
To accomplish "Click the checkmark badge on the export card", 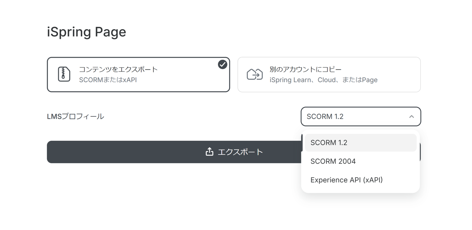I will [x=222, y=65].
